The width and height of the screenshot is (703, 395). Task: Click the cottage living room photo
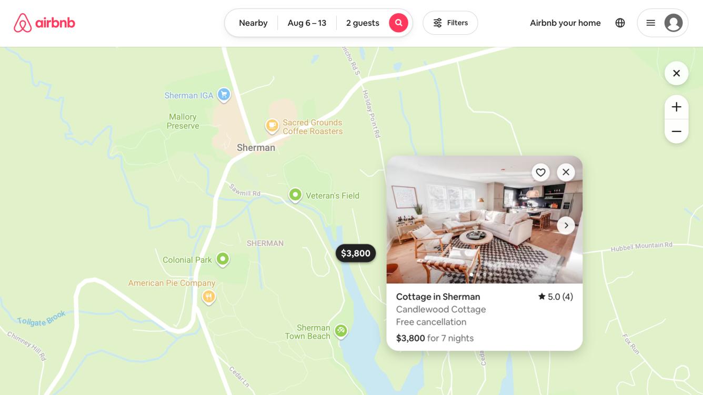pyautogui.click(x=485, y=220)
